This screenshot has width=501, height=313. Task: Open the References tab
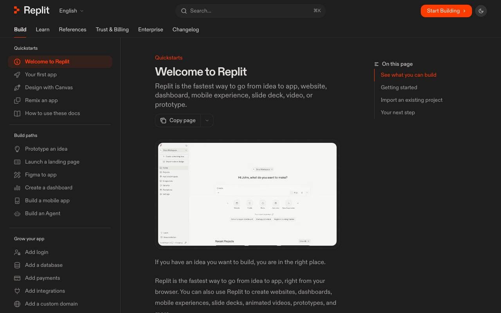tap(72, 29)
